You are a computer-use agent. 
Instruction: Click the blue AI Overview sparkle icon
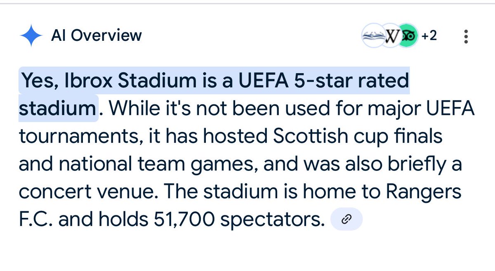click(31, 36)
